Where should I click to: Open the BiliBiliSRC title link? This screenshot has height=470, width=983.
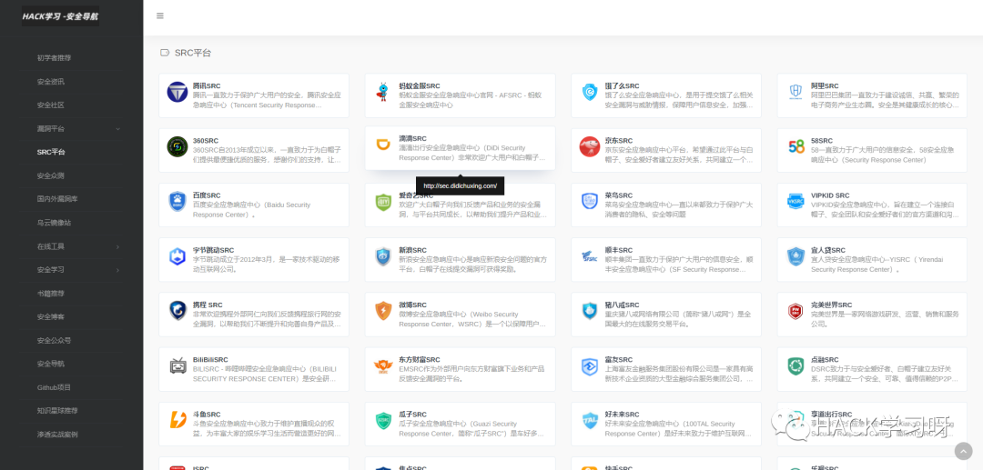click(x=210, y=359)
